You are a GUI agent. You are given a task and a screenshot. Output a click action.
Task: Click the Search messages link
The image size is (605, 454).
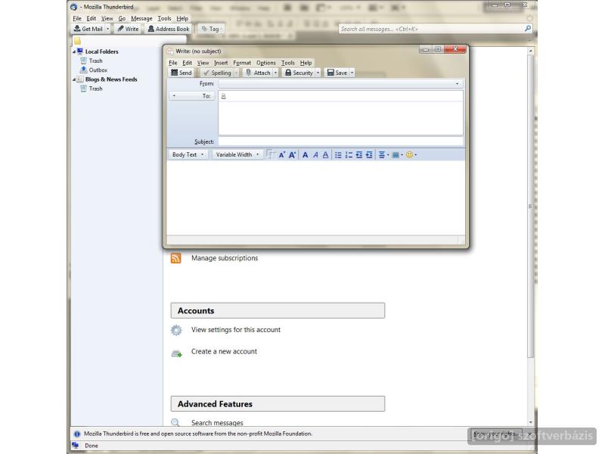coord(217,423)
